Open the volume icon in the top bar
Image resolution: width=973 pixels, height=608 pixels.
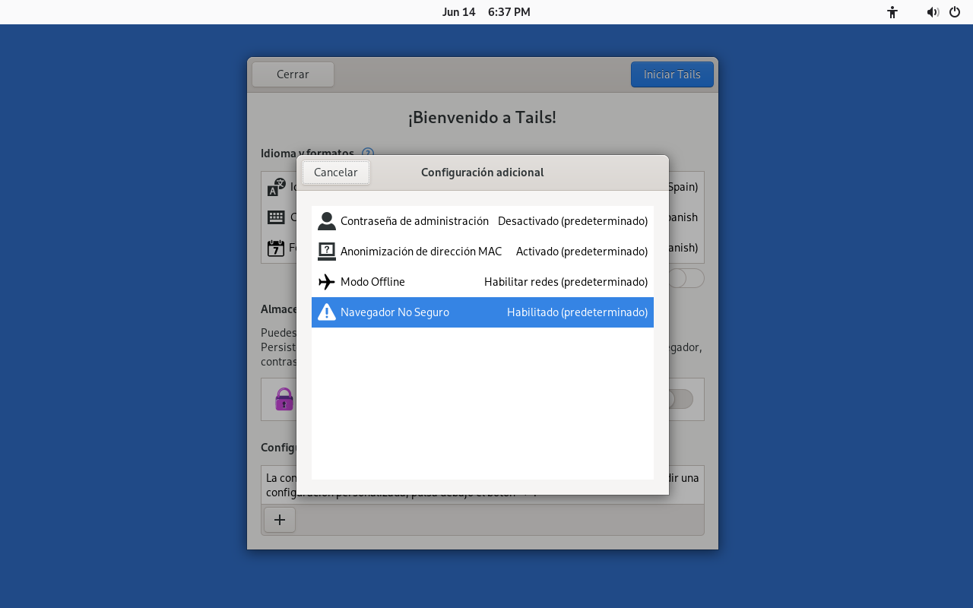[933, 12]
